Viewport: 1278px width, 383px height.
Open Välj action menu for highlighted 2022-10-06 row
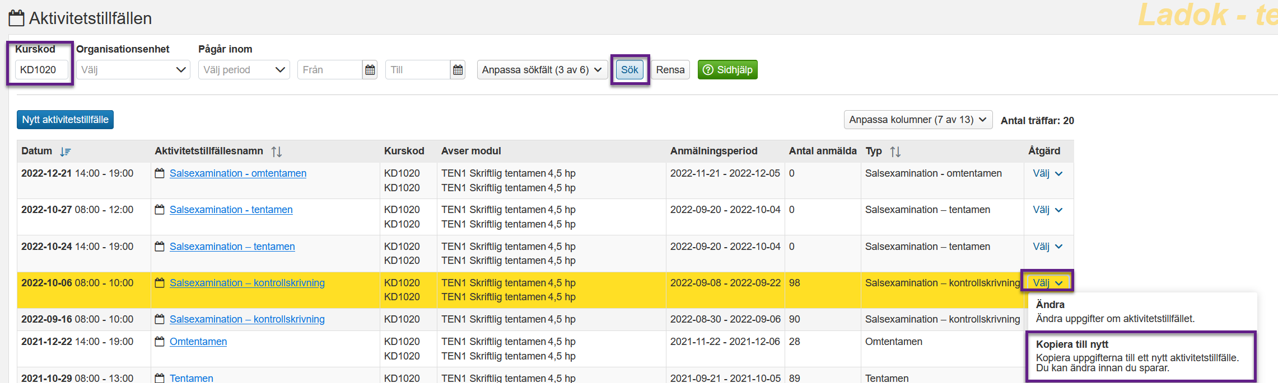point(1048,283)
